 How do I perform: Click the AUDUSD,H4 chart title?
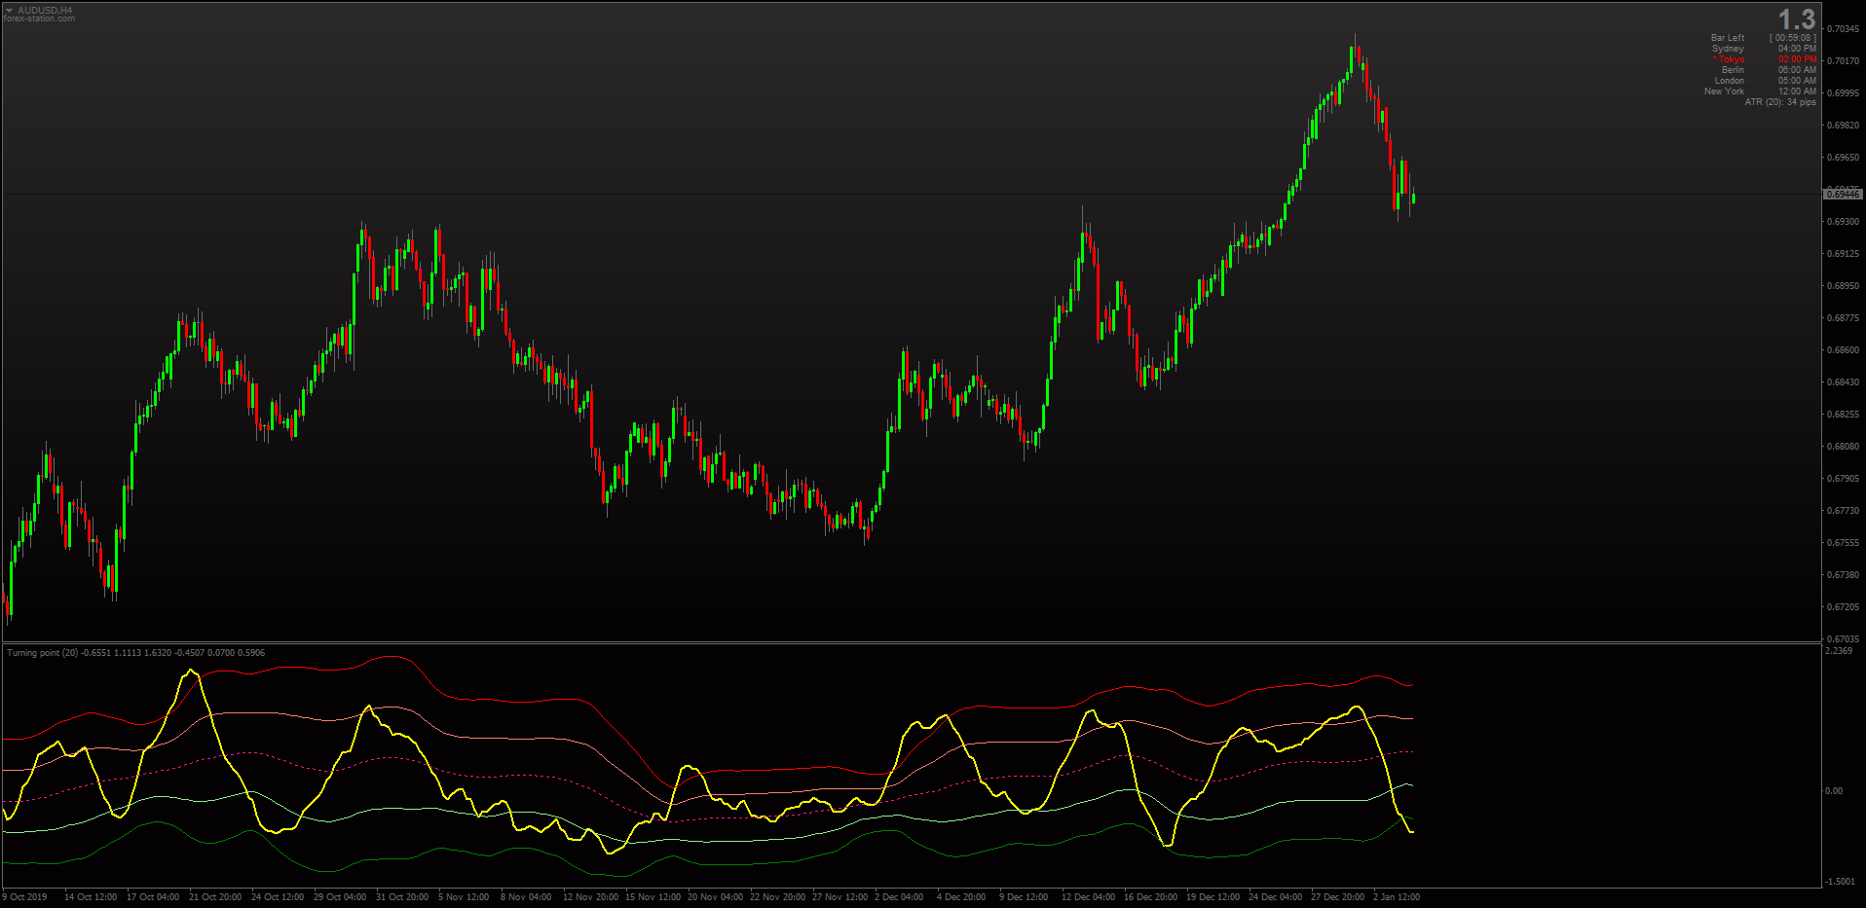(45, 11)
